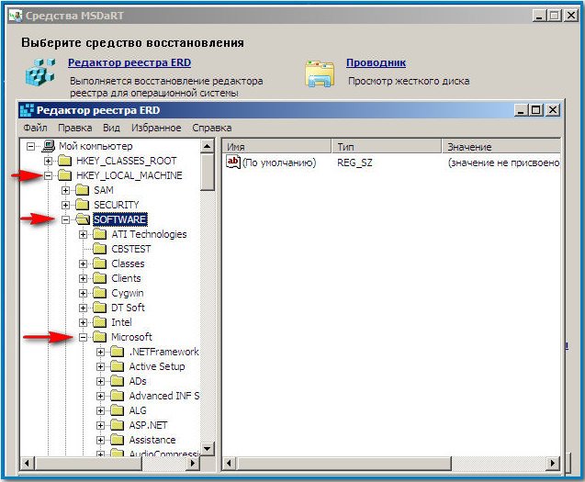Open the Файл menu
This screenshot has width=585, height=482.
(36, 128)
